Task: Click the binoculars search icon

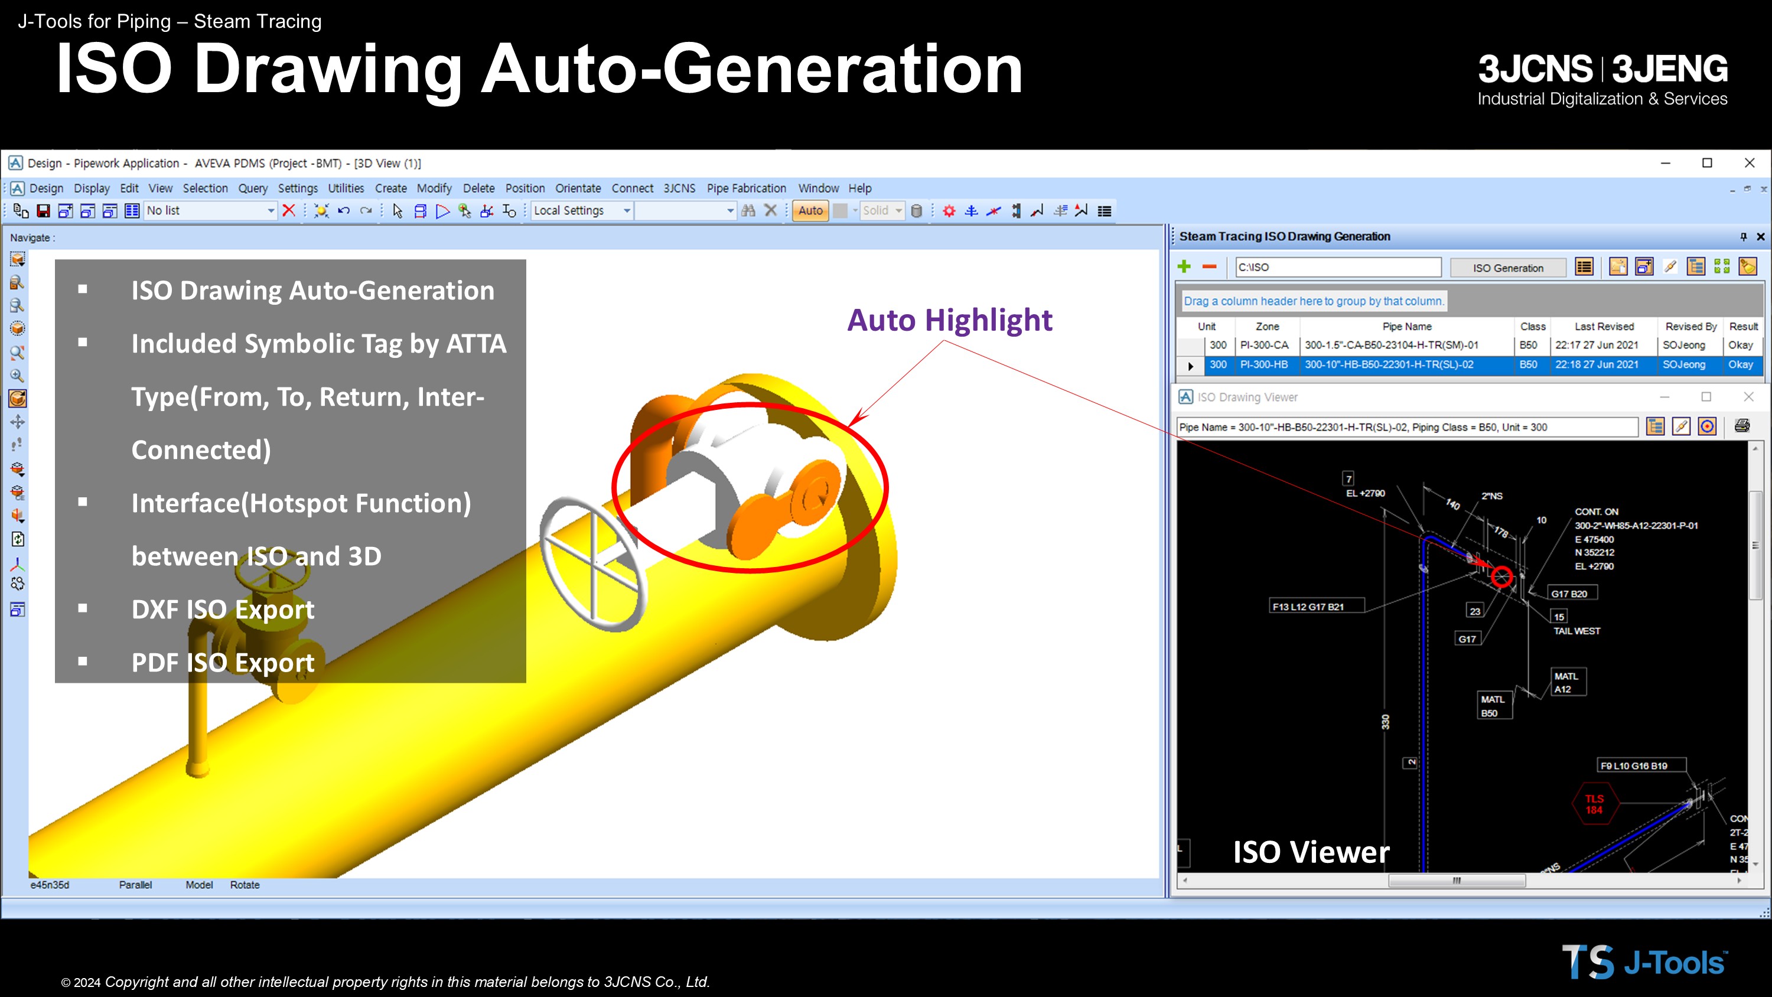Action: click(x=748, y=210)
